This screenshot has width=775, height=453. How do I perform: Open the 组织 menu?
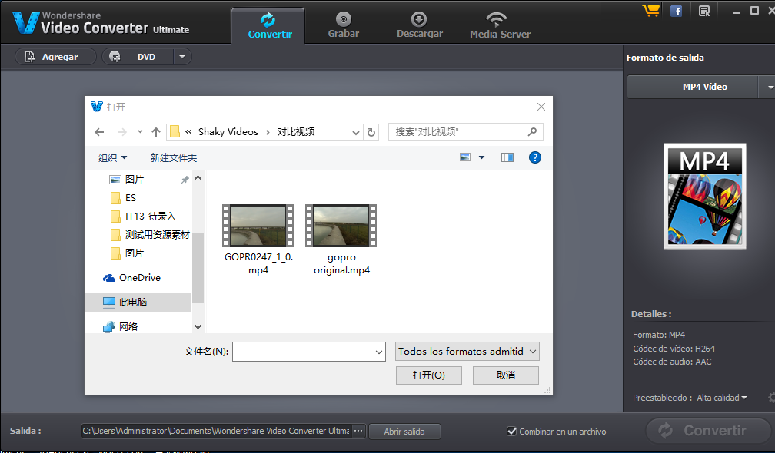(113, 158)
